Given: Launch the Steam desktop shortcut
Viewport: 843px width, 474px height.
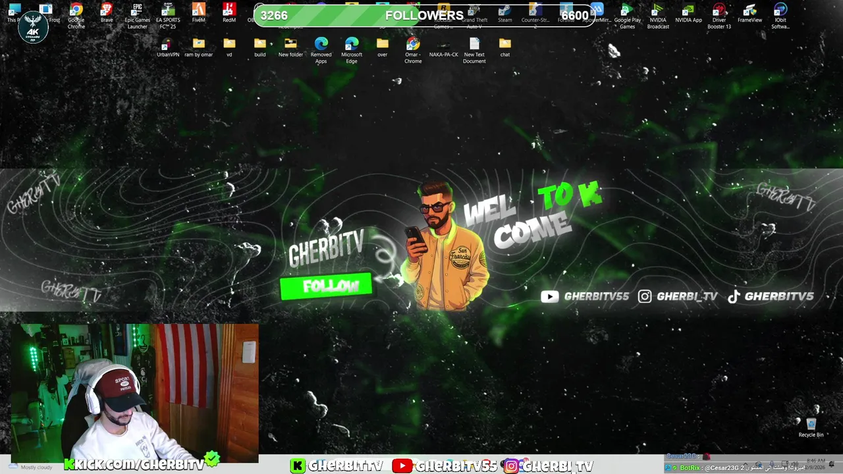Looking at the screenshot, I should tap(505, 13).
